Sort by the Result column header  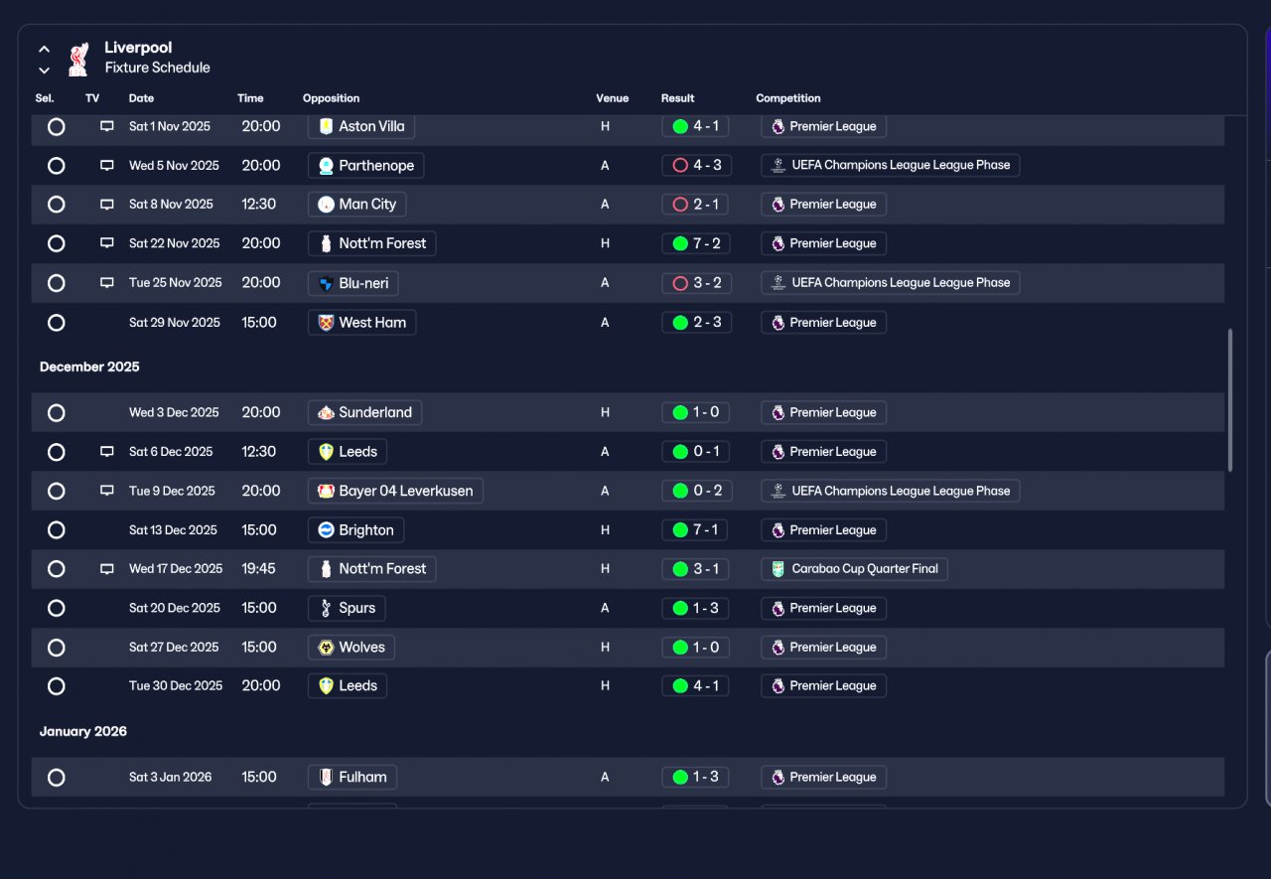click(x=678, y=98)
